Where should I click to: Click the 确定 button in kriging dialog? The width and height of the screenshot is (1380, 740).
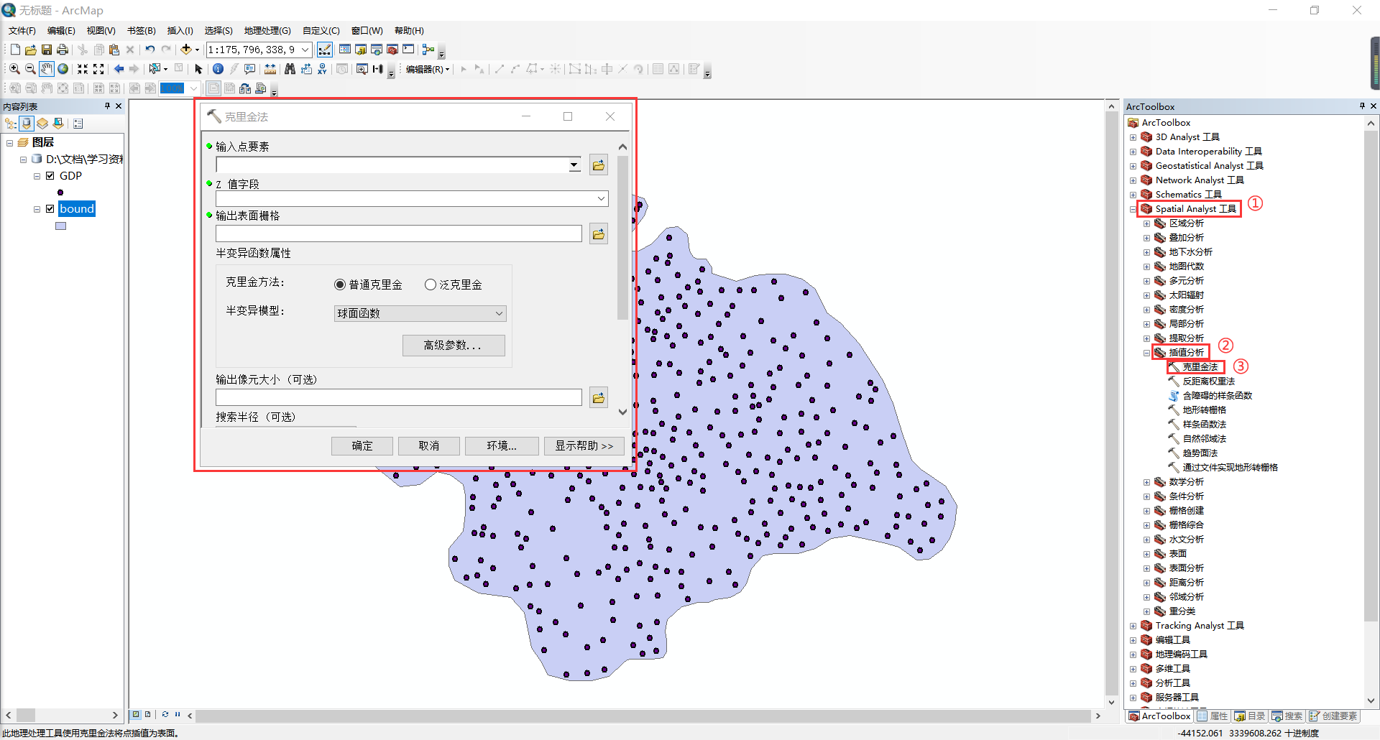pyautogui.click(x=362, y=445)
